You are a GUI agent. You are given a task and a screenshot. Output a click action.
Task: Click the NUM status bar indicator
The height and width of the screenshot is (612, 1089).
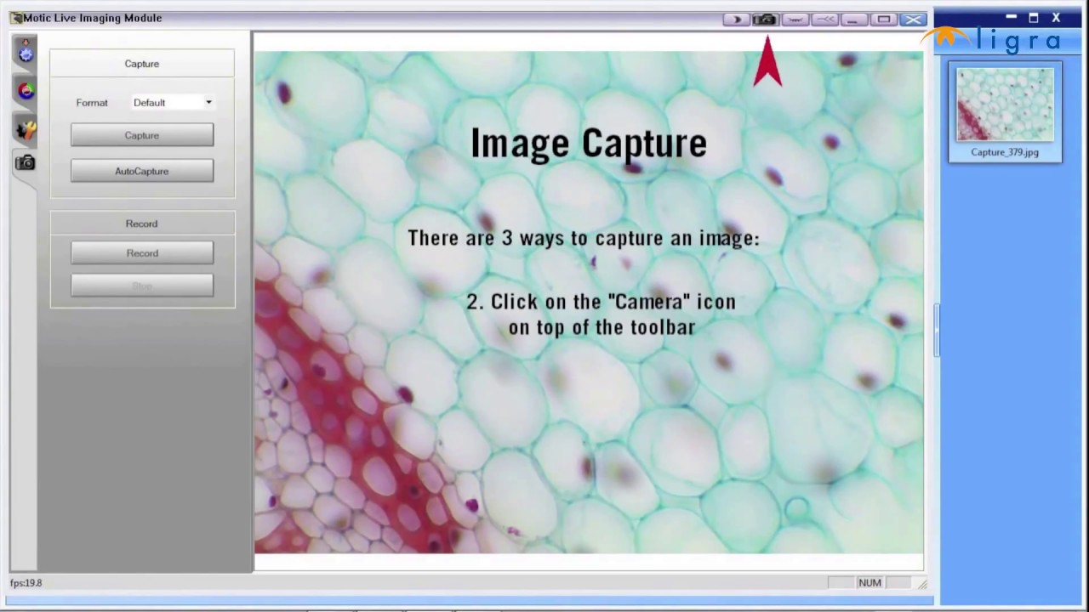pyautogui.click(x=869, y=582)
